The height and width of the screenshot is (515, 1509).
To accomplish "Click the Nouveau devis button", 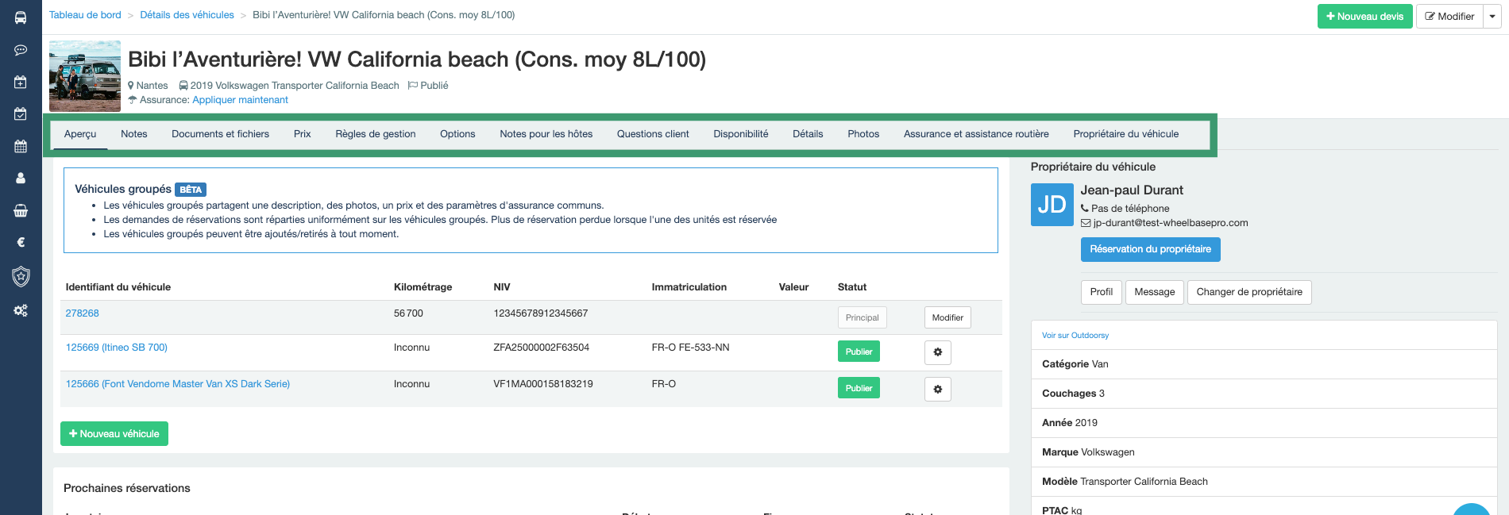I will [1364, 17].
